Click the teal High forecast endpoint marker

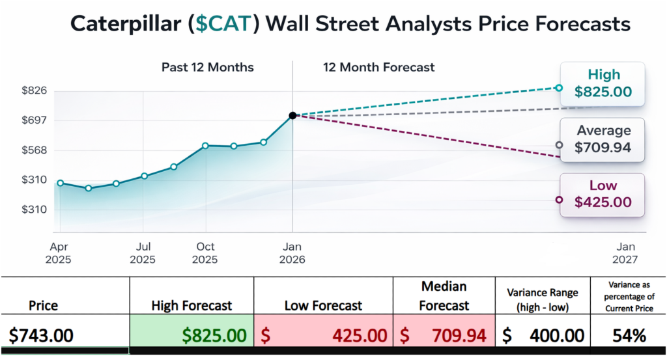click(559, 88)
